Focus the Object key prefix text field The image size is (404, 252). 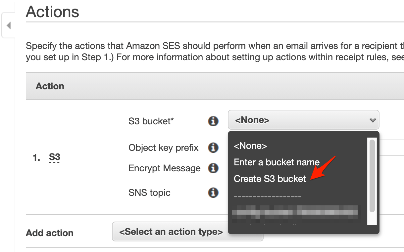391,147
